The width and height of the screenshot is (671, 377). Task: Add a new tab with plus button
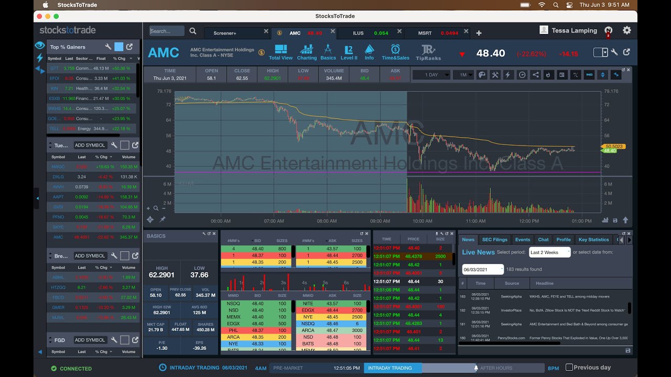point(479,33)
